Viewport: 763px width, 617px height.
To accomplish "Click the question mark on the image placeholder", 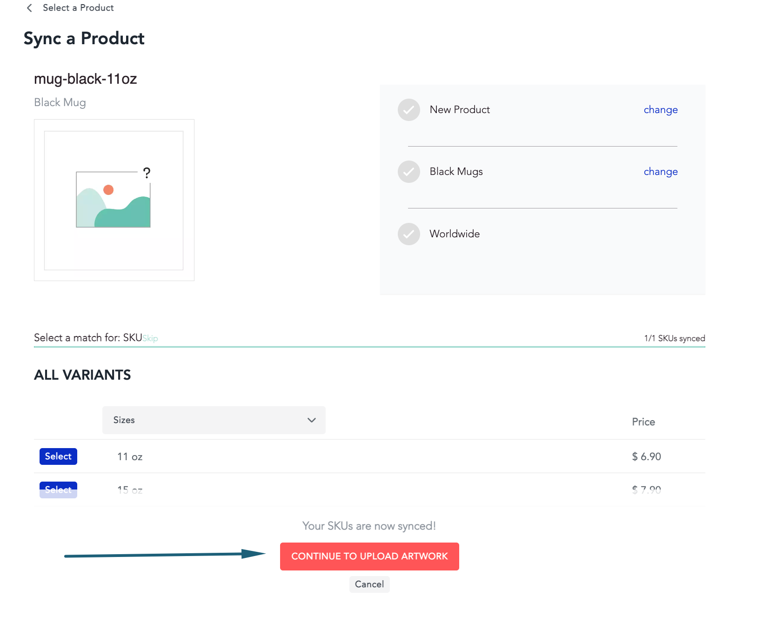I will point(147,173).
